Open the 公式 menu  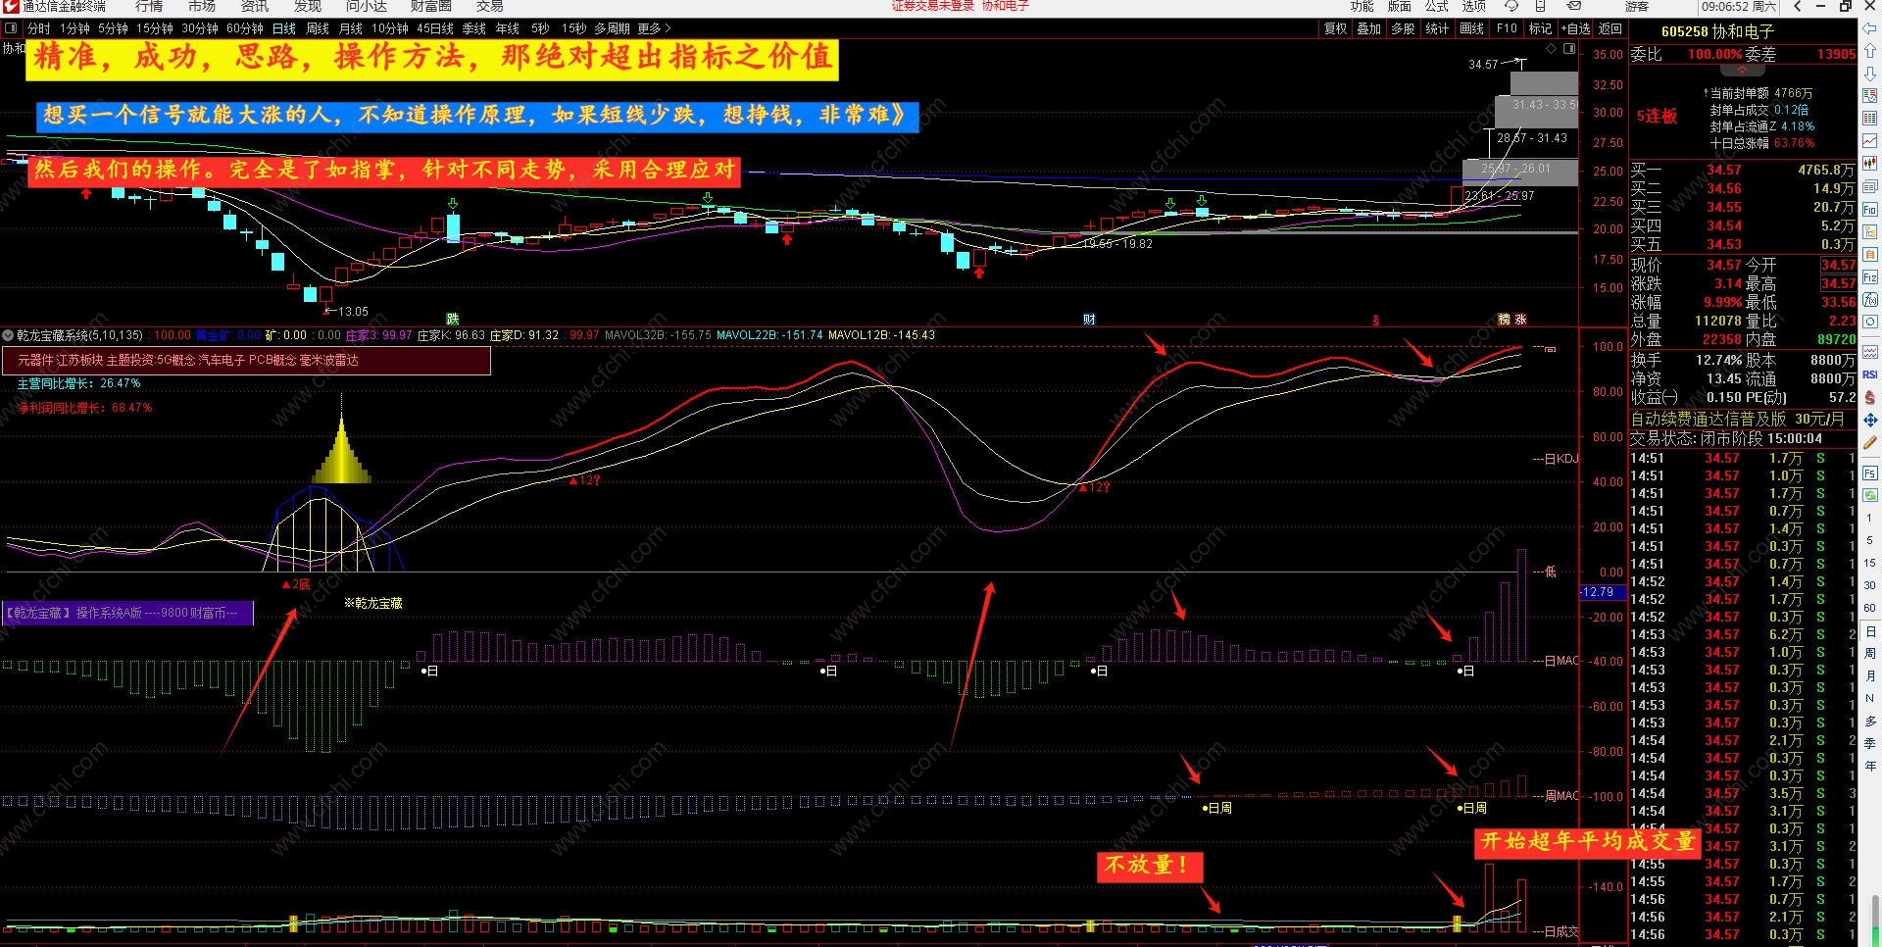click(1437, 6)
